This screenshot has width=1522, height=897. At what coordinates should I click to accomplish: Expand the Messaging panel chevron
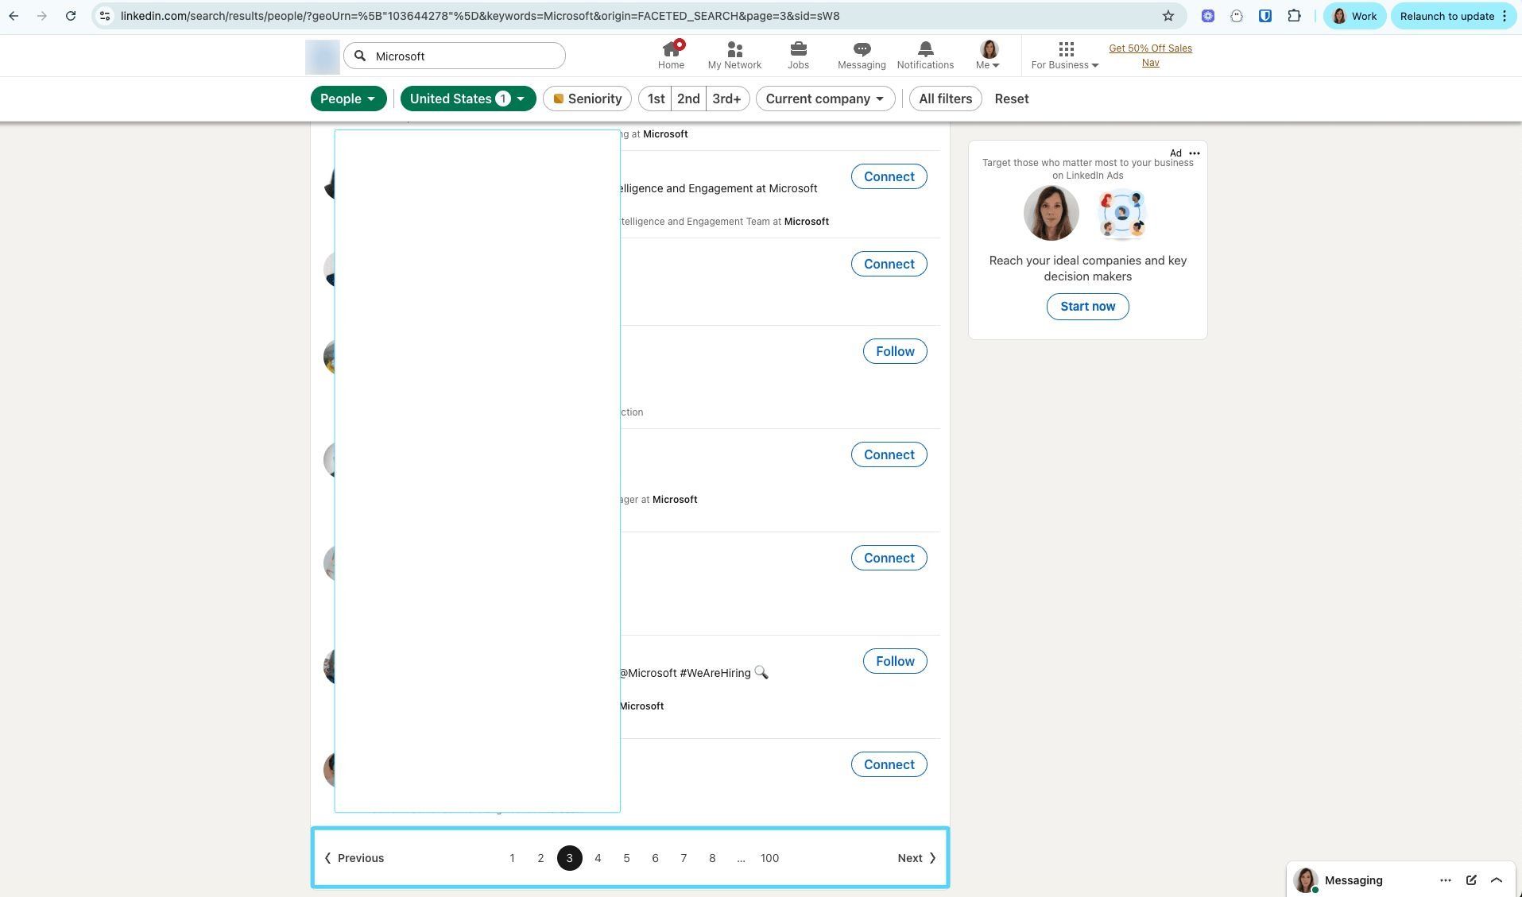(x=1497, y=880)
